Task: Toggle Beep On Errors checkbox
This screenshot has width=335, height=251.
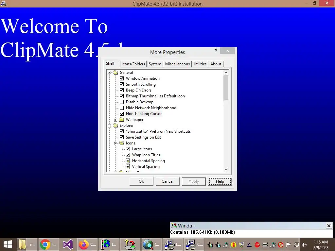Action: coord(122,90)
